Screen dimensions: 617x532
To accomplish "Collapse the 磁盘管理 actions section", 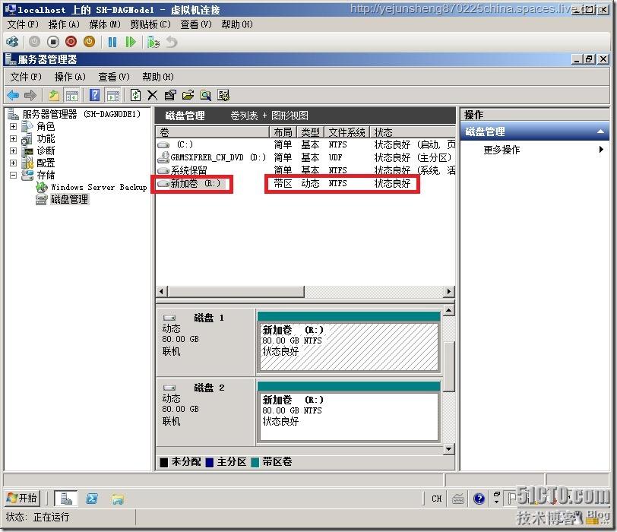I will pos(600,131).
